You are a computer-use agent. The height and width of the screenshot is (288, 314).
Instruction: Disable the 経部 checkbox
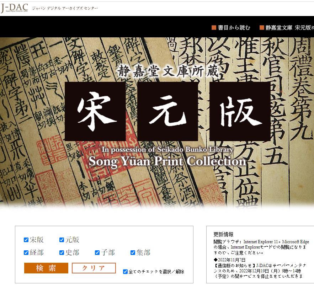point(25,252)
